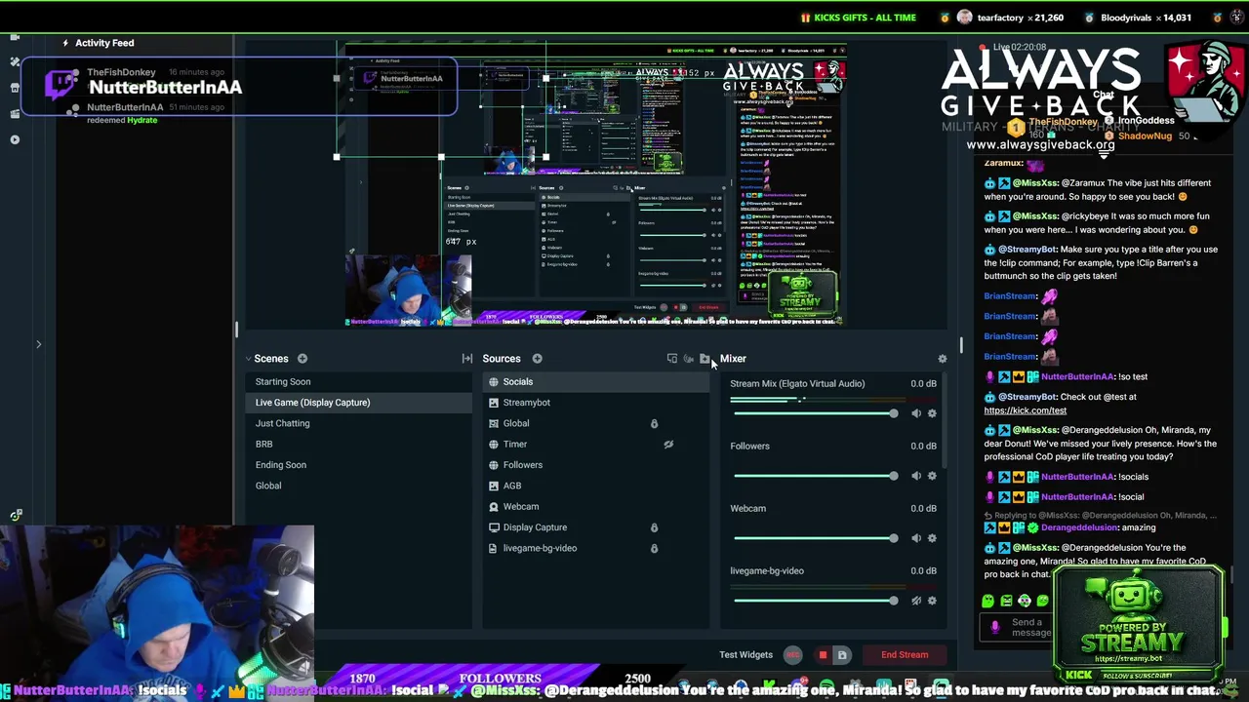
Task: Save replay buffer icon
Action: point(842,655)
